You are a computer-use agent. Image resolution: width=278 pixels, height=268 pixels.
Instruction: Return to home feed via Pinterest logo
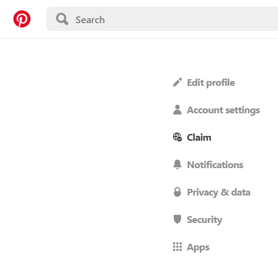(22, 19)
